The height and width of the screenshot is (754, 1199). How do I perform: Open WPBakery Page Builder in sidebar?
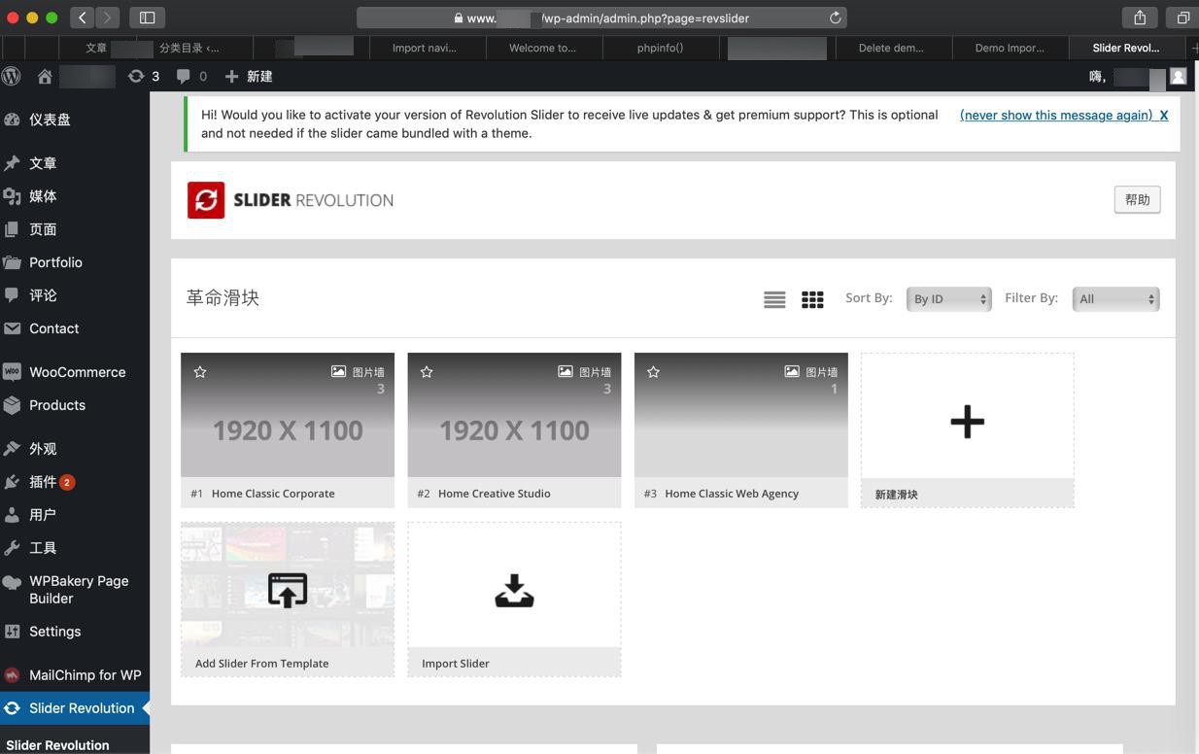point(75,590)
